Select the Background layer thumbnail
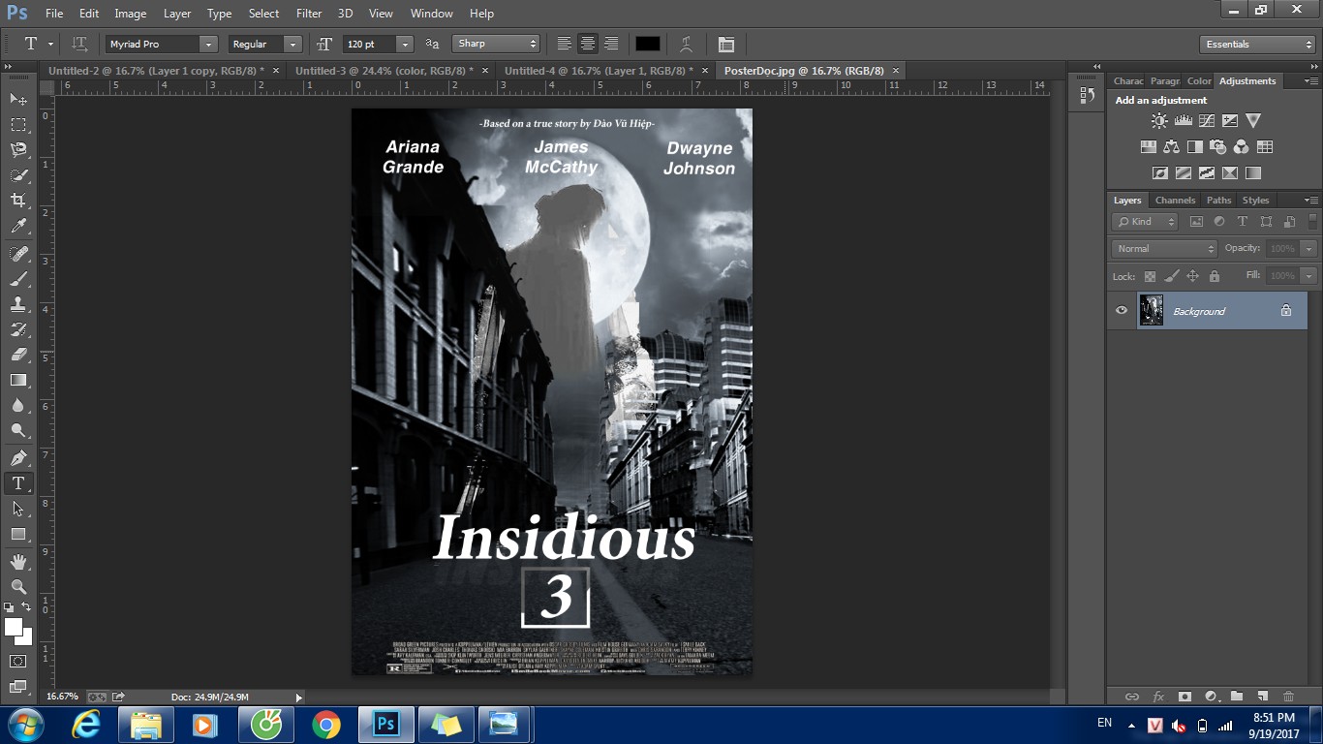The image size is (1323, 744). pyautogui.click(x=1152, y=311)
